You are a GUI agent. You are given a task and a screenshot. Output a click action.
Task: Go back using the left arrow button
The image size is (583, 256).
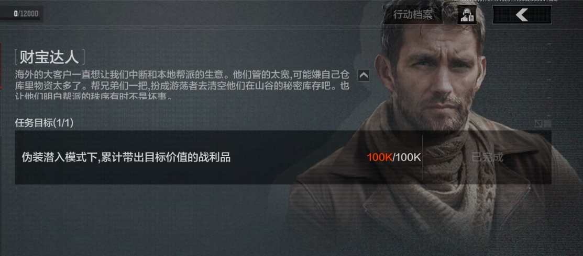tap(522, 15)
